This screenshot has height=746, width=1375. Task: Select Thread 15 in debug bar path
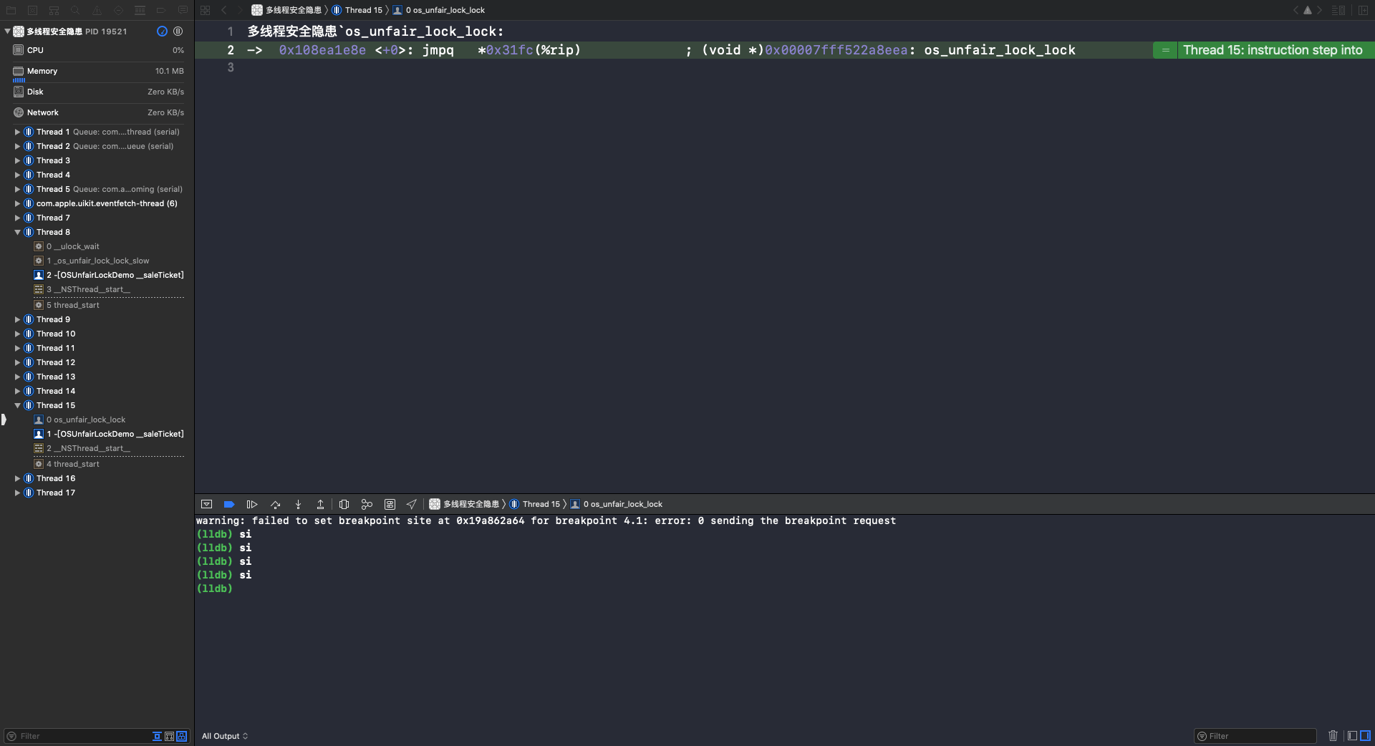[x=534, y=504]
